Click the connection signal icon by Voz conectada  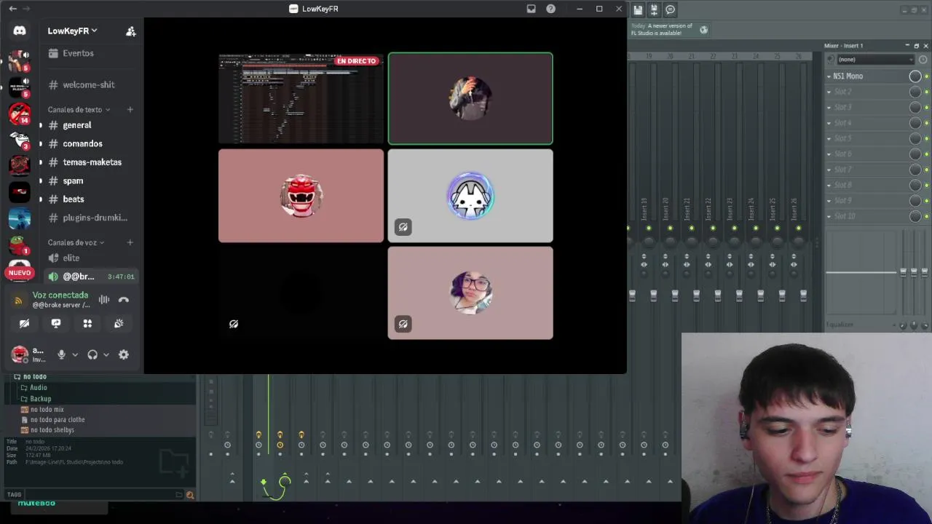point(18,300)
